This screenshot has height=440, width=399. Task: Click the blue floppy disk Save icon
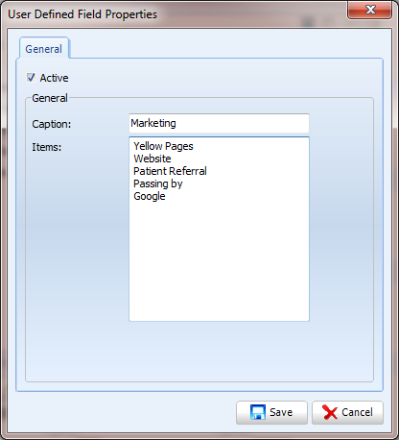click(x=258, y=412)
